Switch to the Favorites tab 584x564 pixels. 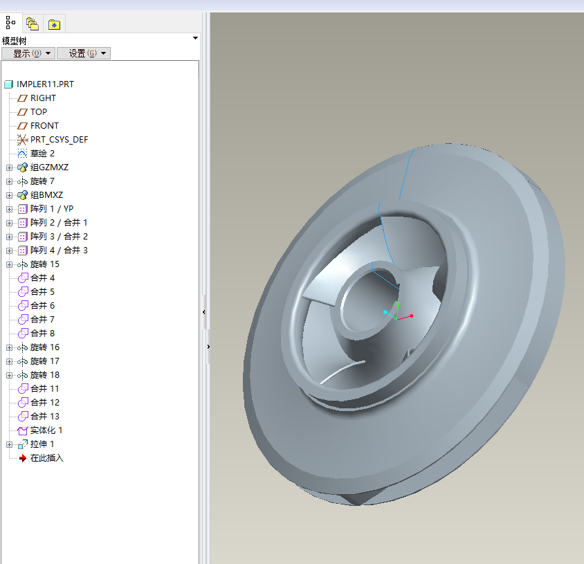click(54, 24)
